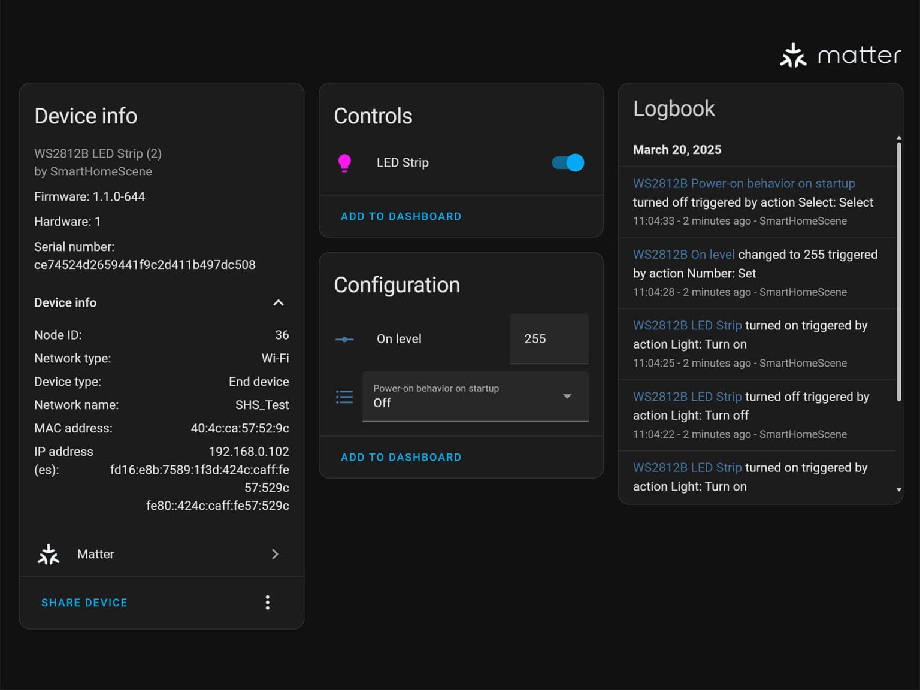Add Controls card to dashboard
The image size is (920, 690).
pyautogui.click(x=401, y=217)
